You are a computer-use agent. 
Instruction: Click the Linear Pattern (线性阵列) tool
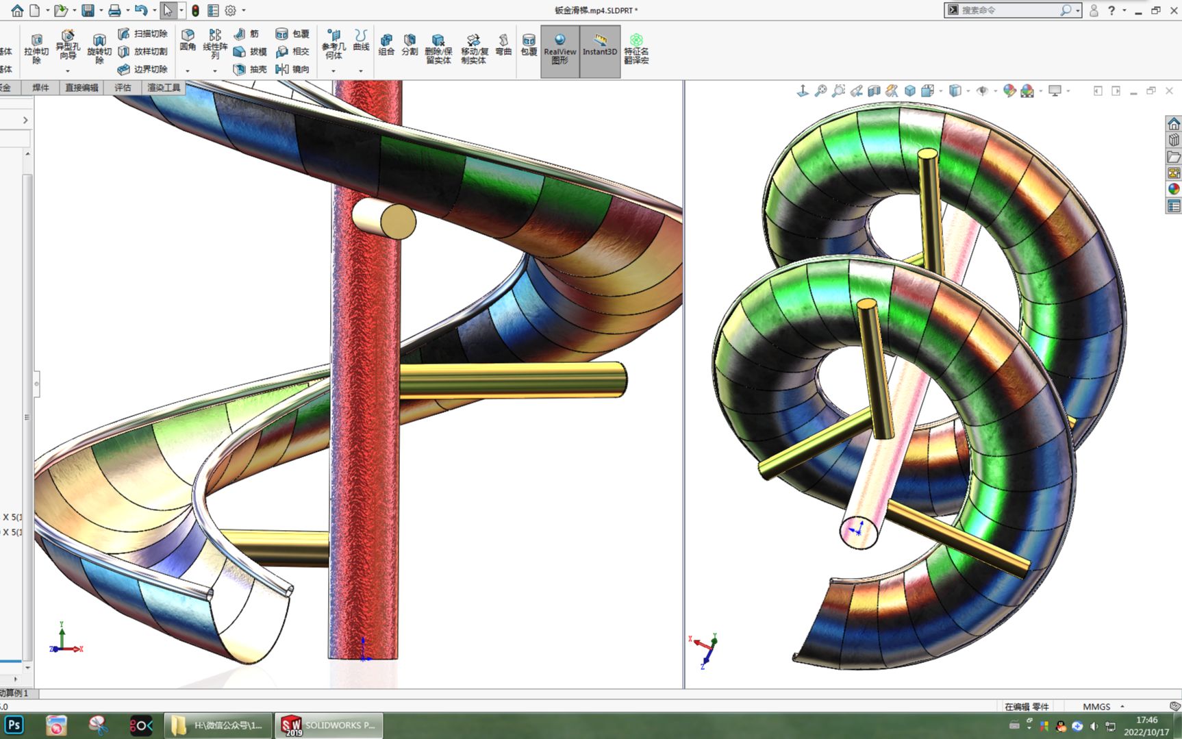click(215, 43)
